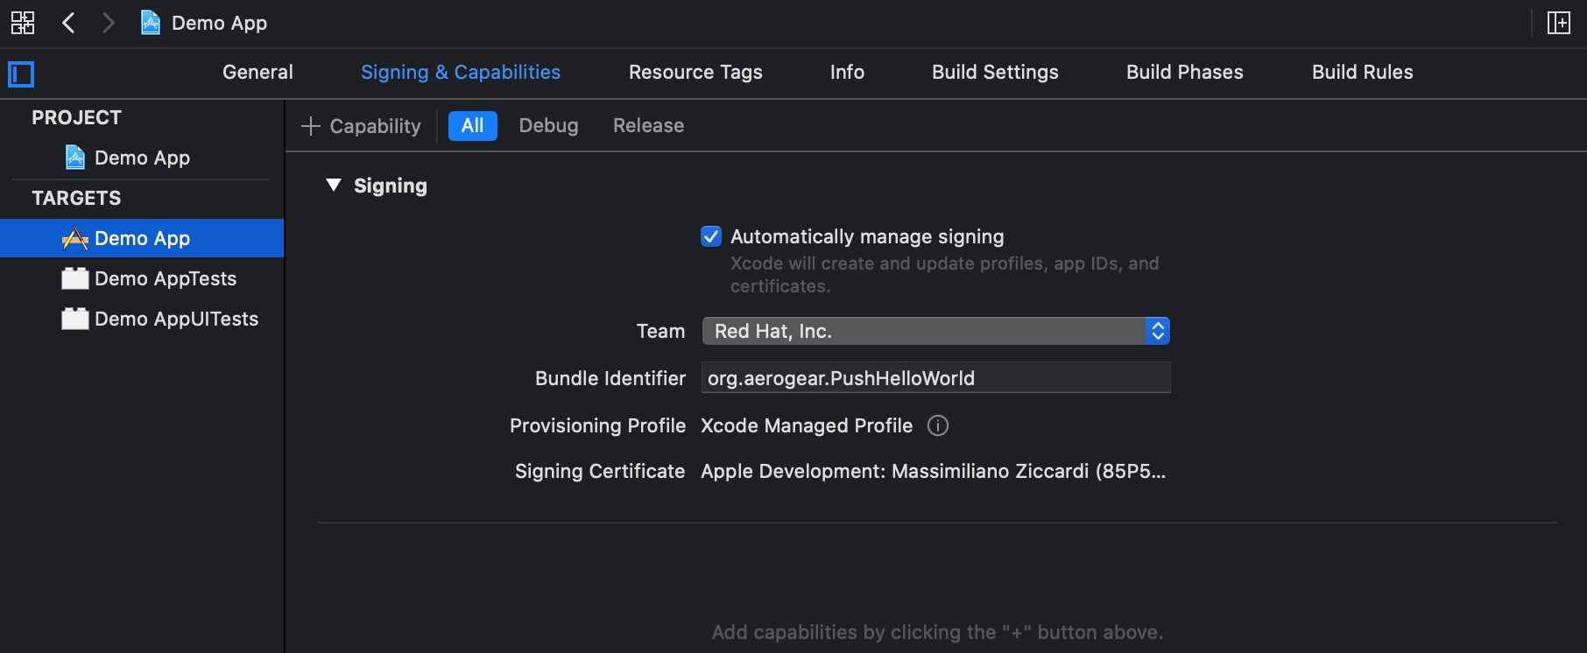Open the Resource Tags tab
Image resolution: width=1587 pixels, height=653 pixels.
coord(695,73)
